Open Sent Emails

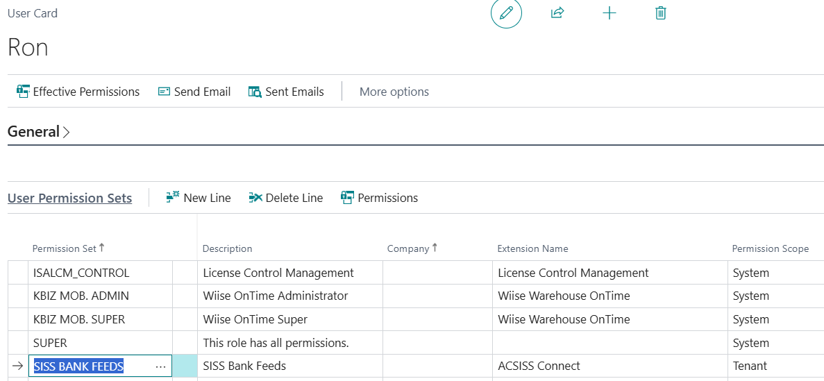pos(286,92)
